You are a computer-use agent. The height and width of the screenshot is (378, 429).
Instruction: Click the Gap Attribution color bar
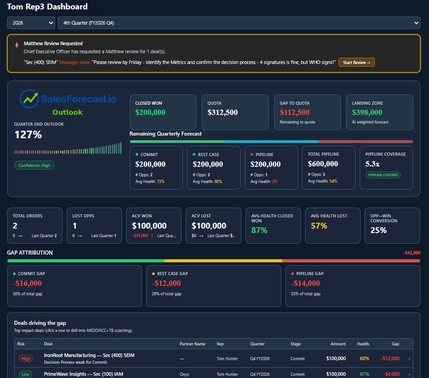[x=215, y=260]
